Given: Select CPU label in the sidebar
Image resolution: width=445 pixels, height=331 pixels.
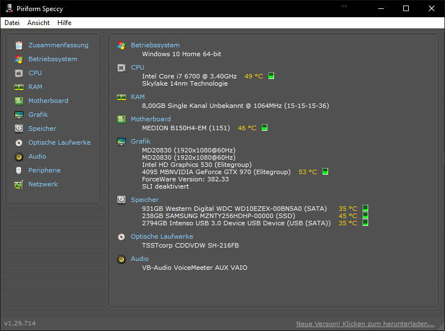Looking at the screenshot, I should coord(35,73).
